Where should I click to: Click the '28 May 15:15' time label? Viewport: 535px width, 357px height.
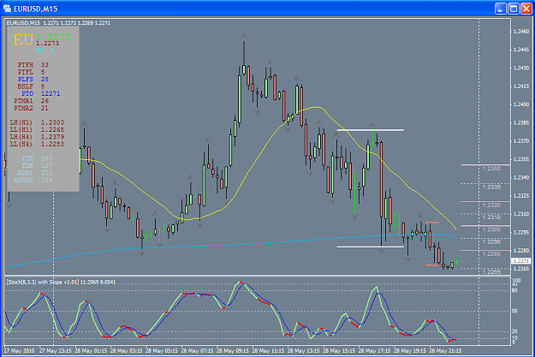point(339,350)
